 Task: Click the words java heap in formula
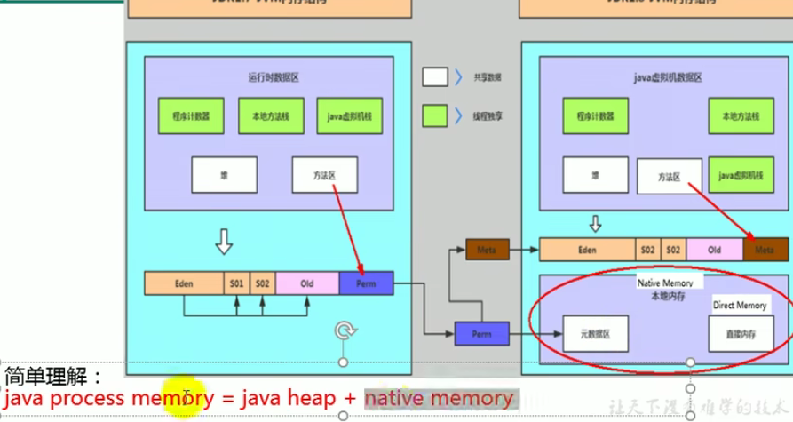click(x=289, y=399)
